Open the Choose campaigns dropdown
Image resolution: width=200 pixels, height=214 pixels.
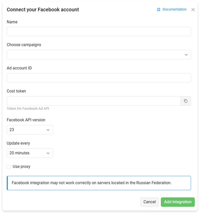pyautogui.click(x=95, y=55)
